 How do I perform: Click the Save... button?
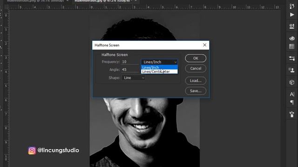tap(196, 91)
